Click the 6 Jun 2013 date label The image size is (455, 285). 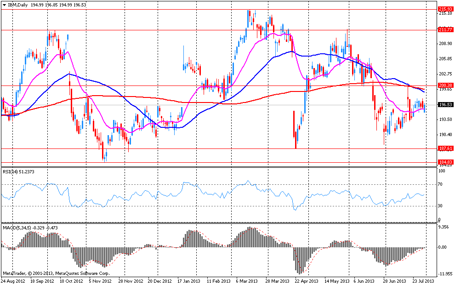[364, 281]
